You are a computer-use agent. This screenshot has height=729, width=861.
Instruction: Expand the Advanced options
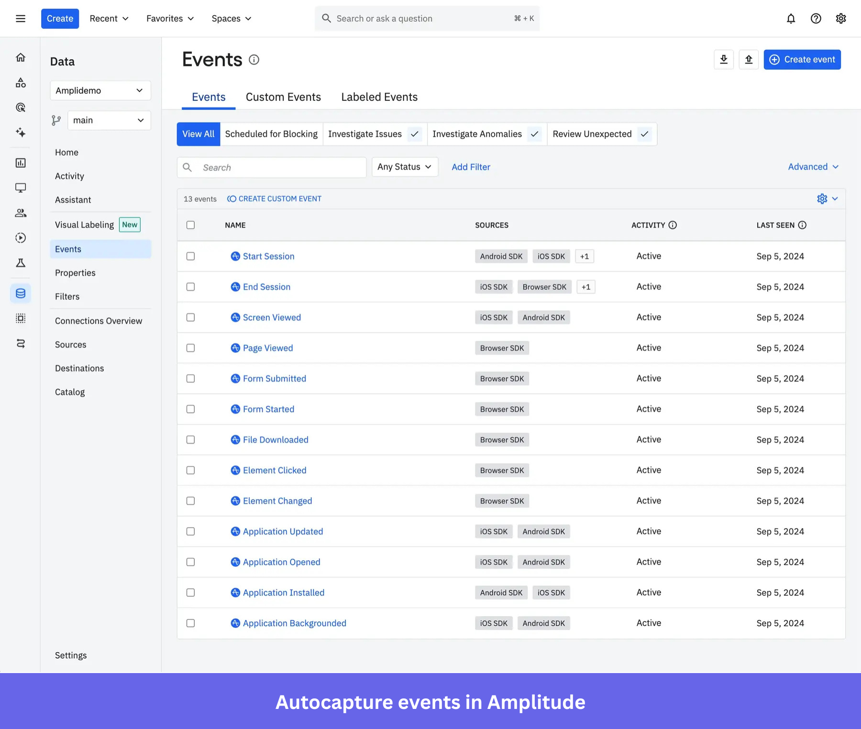[813, 167]
